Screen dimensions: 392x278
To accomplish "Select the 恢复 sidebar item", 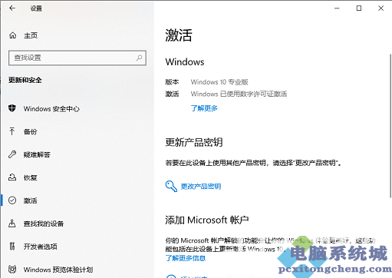I will 30,177.
